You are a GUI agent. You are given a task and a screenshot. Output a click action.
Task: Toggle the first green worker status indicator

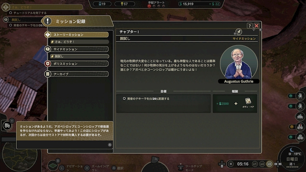click(x=291, y=96)
